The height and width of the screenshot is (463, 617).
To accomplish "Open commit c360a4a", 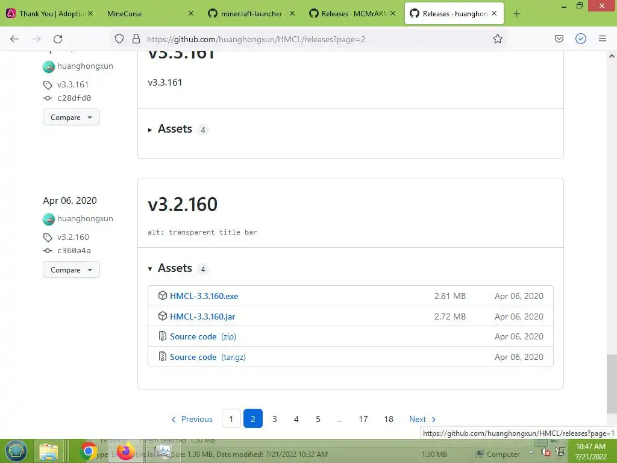I will 74,250.
